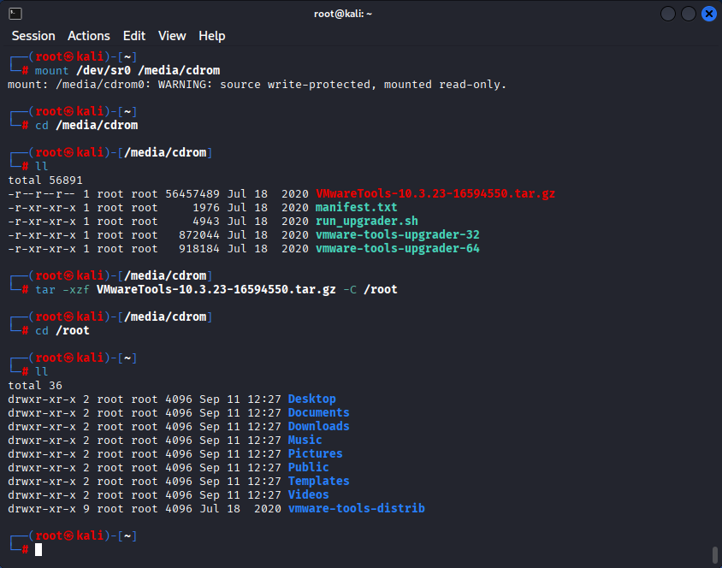Open the View menu

point(172,36)
